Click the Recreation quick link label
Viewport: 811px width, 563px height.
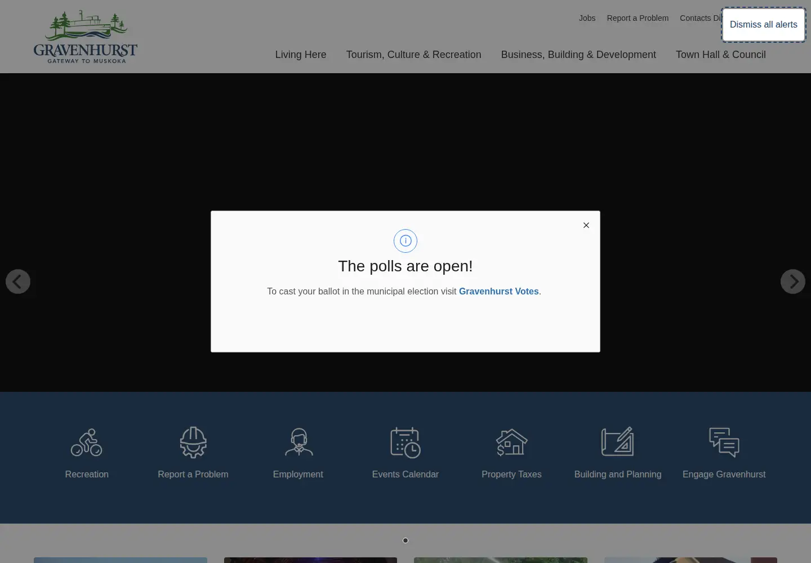(x=87, y=475)
